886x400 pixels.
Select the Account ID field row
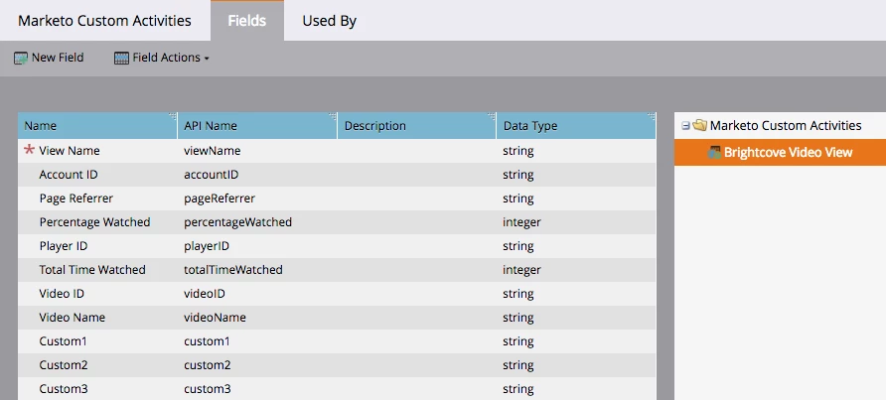click(337, 175)
